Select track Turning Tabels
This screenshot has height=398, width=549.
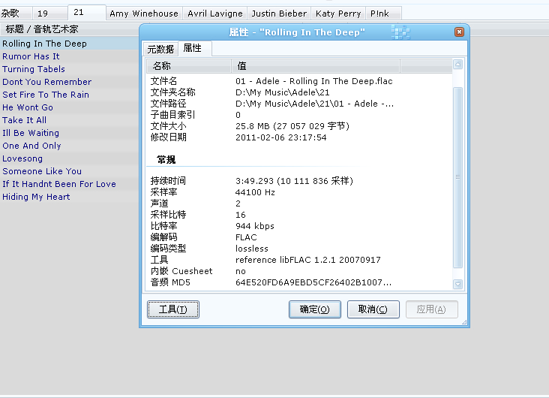click(69, 69)
